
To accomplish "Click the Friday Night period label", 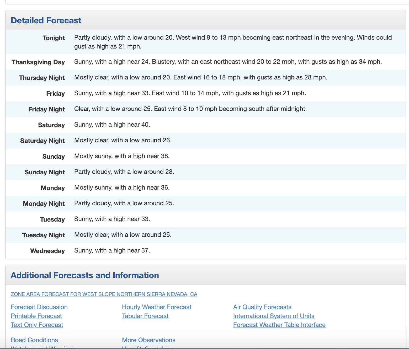I will tap(46, 109).
